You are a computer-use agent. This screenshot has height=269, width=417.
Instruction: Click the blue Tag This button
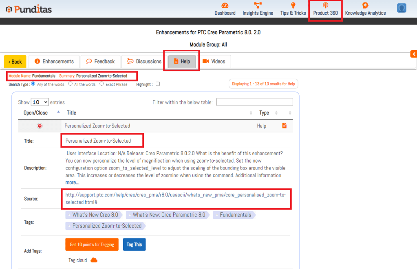point(134,245)
